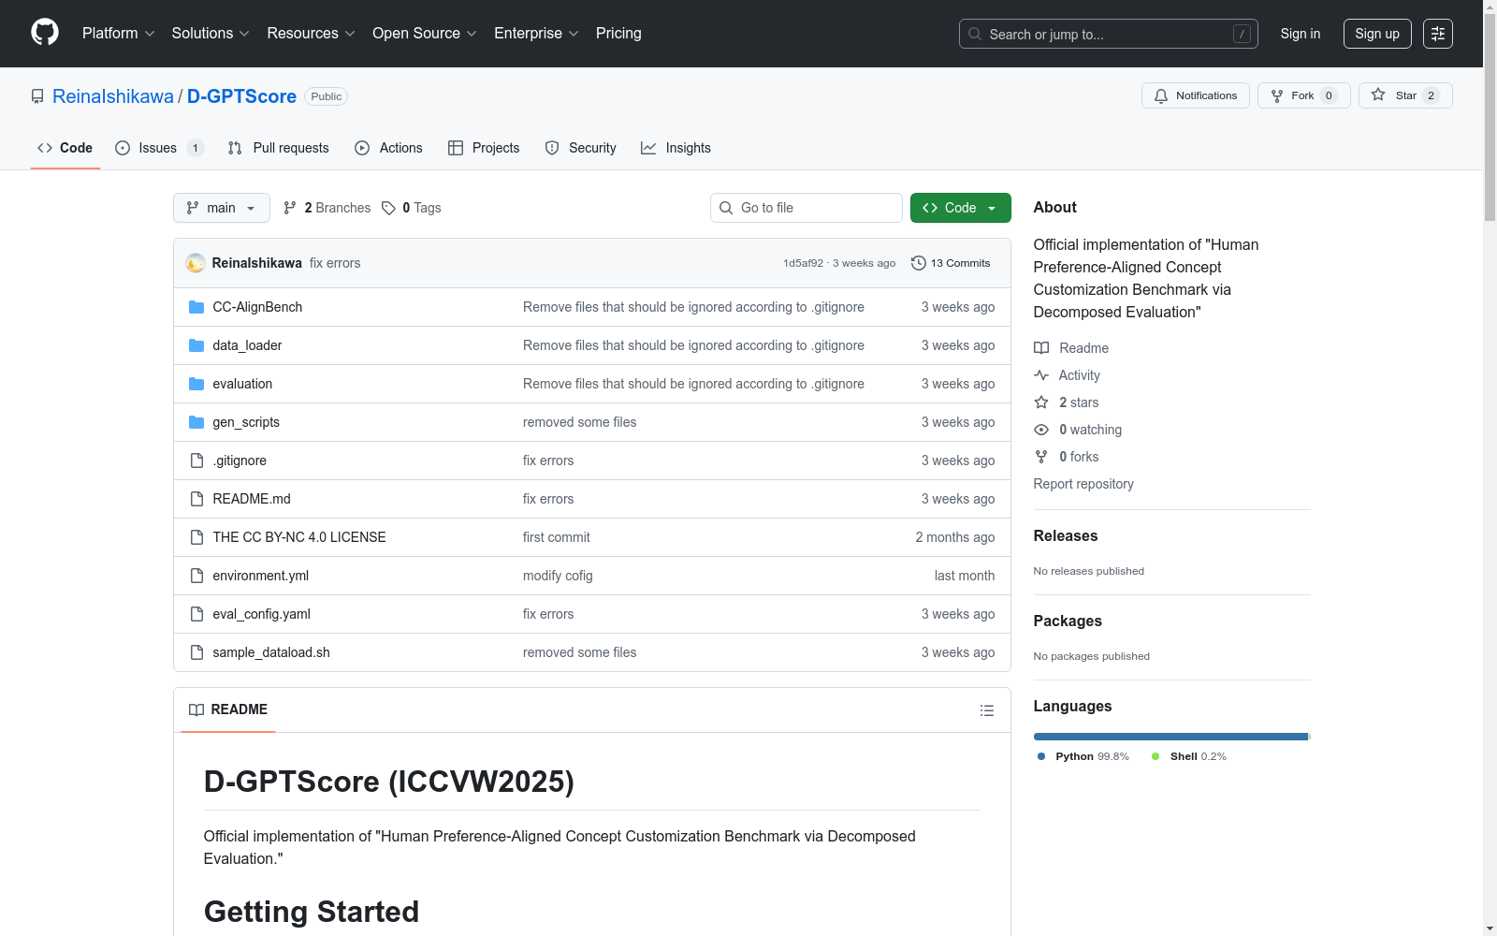Switch to the Projects tab
1497x936 pixels.
pyautogui.click(x=484, y=148)
